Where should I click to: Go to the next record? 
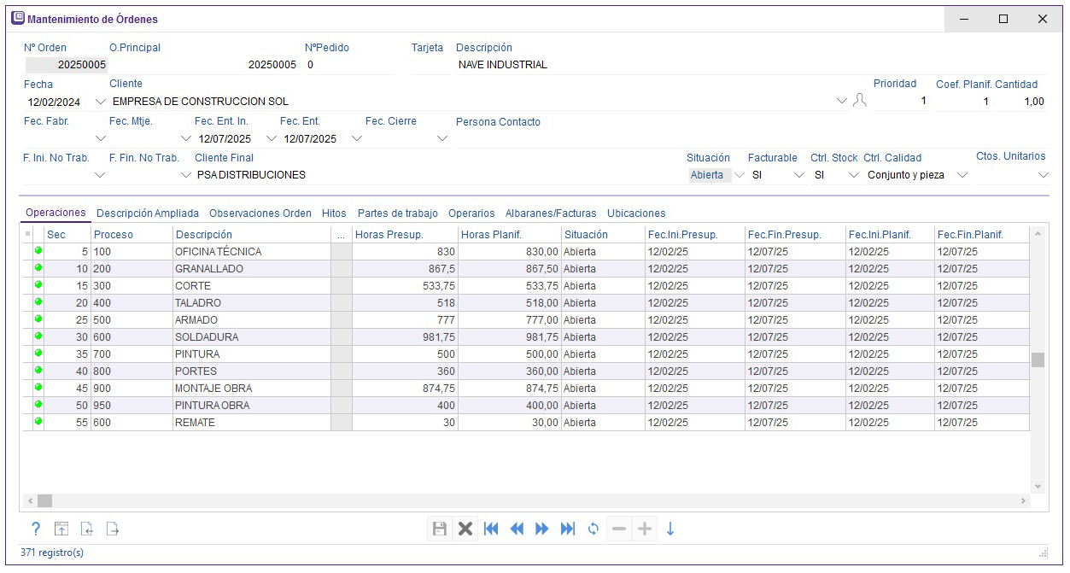[542, 529]
